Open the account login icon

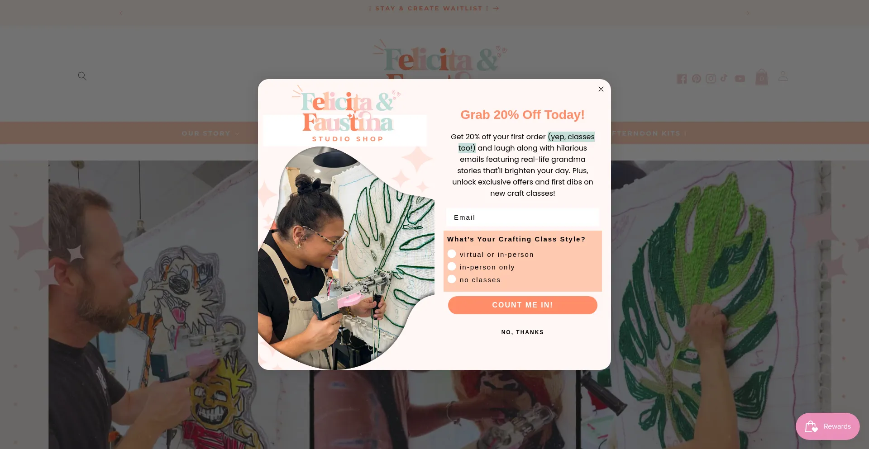783,76
